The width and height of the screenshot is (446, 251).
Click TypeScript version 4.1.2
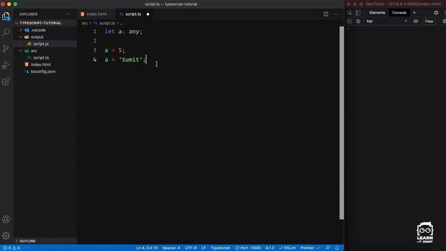click(x=270, y=248)
